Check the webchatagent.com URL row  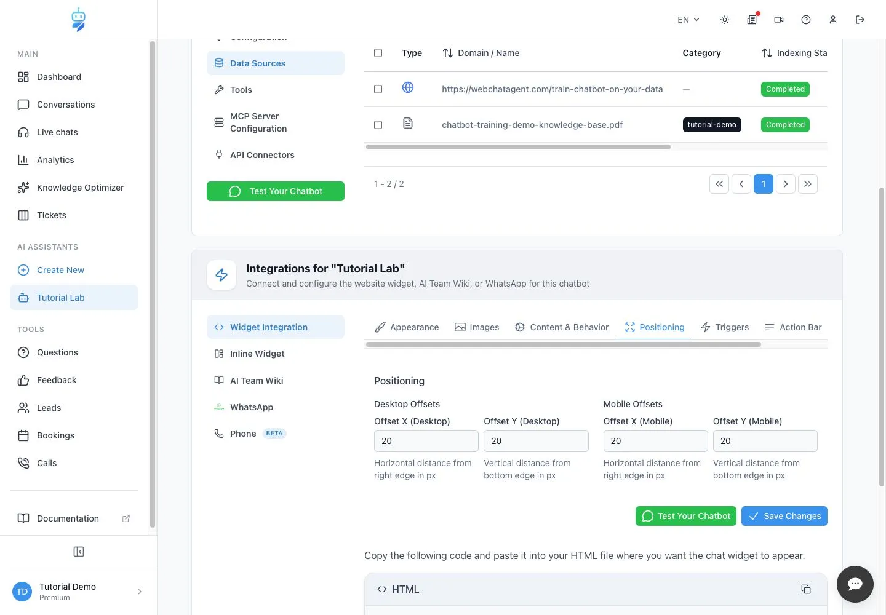point(378,89)
